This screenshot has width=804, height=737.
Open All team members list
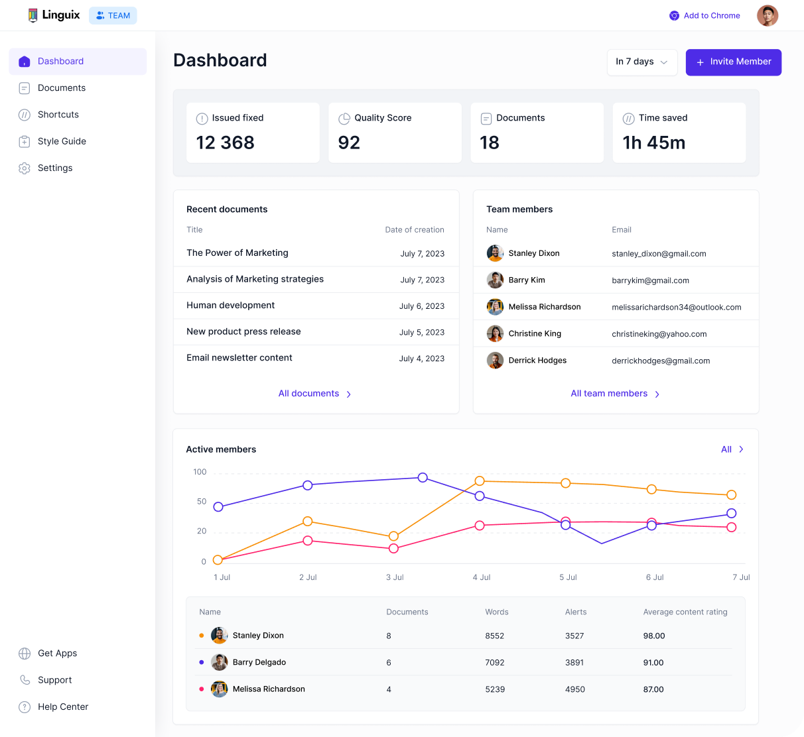pyautogui.click(x=615, y=394)
